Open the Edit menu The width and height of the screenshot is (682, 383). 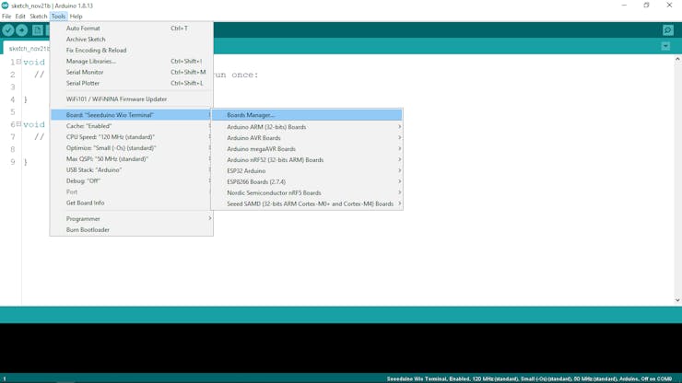[x=20, y=16]
